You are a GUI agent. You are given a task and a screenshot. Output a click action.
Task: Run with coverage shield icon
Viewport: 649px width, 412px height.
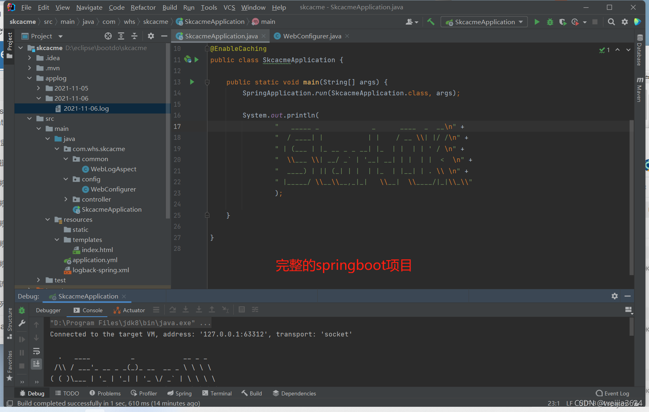[x=563, y=22]
